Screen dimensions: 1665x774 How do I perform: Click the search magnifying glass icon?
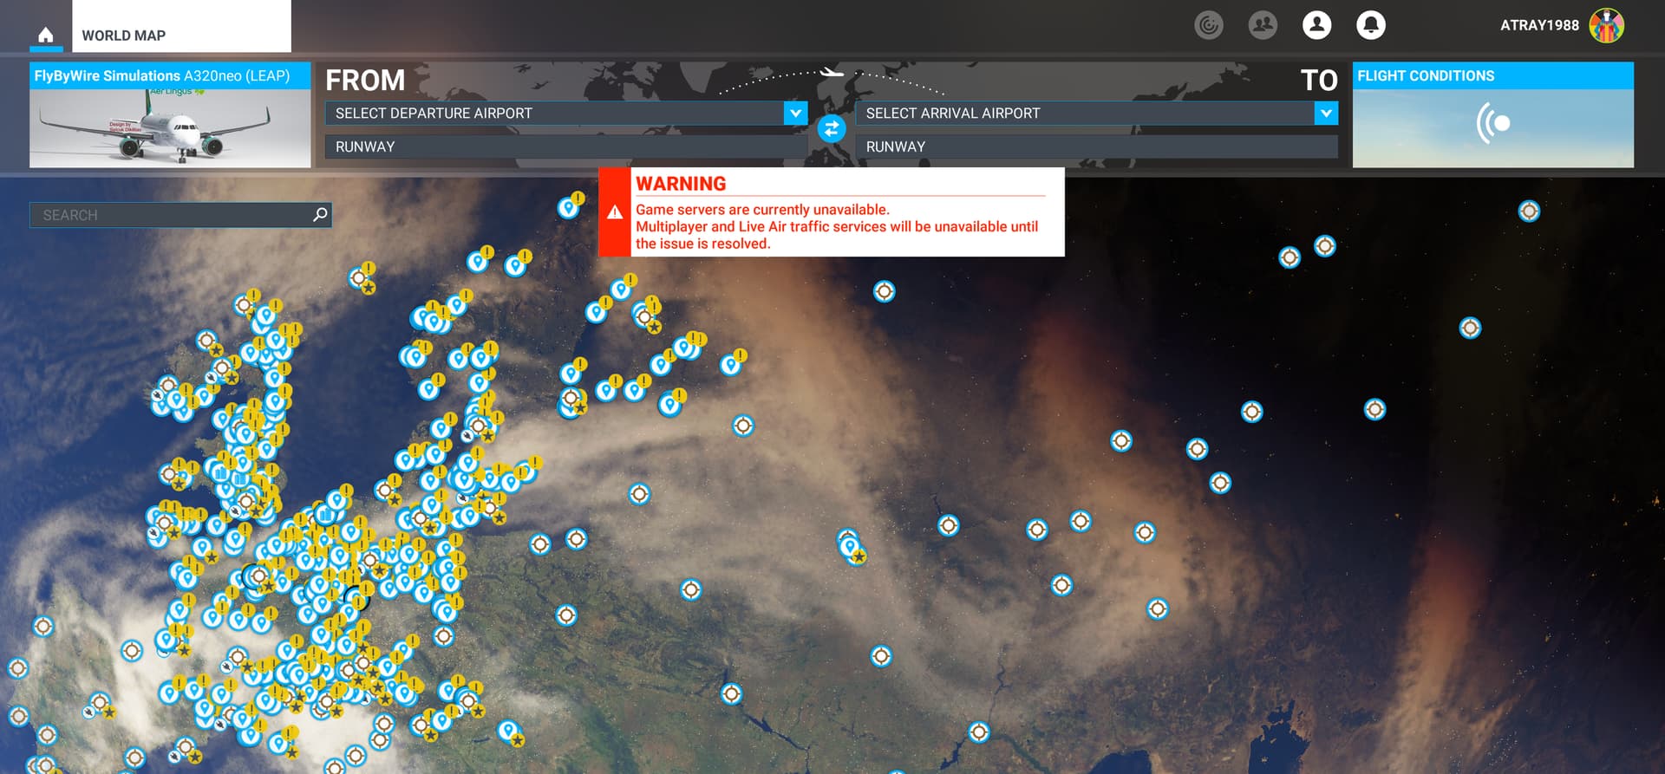[x=320, y=214]
